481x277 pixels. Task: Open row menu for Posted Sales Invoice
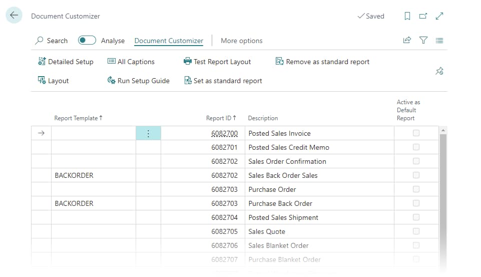[x=148, y=133]
